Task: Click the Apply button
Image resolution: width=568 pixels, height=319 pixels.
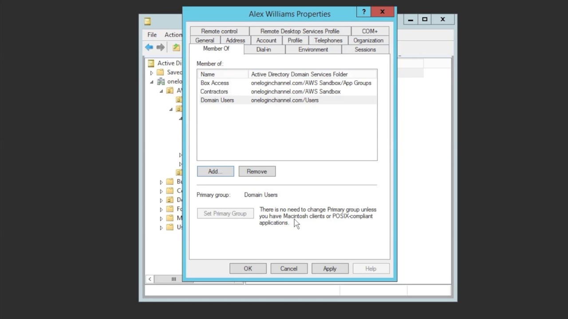Action: pos(330,268)
